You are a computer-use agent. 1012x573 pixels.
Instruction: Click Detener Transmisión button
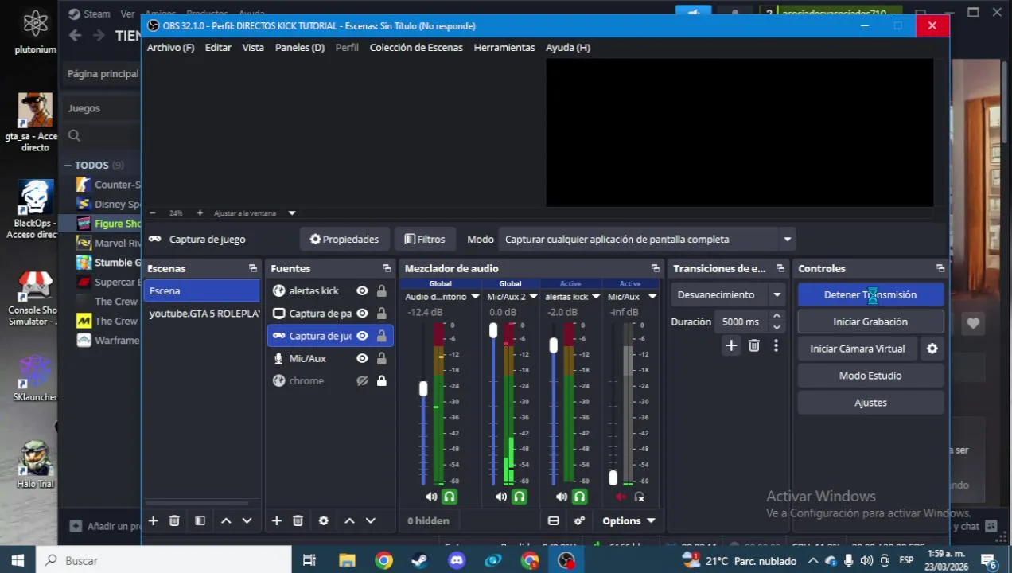pos(870,294)
